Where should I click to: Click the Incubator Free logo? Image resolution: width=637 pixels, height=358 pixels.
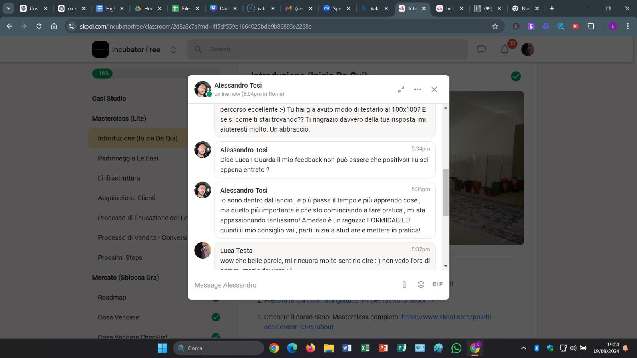click(x=100, y=49)
